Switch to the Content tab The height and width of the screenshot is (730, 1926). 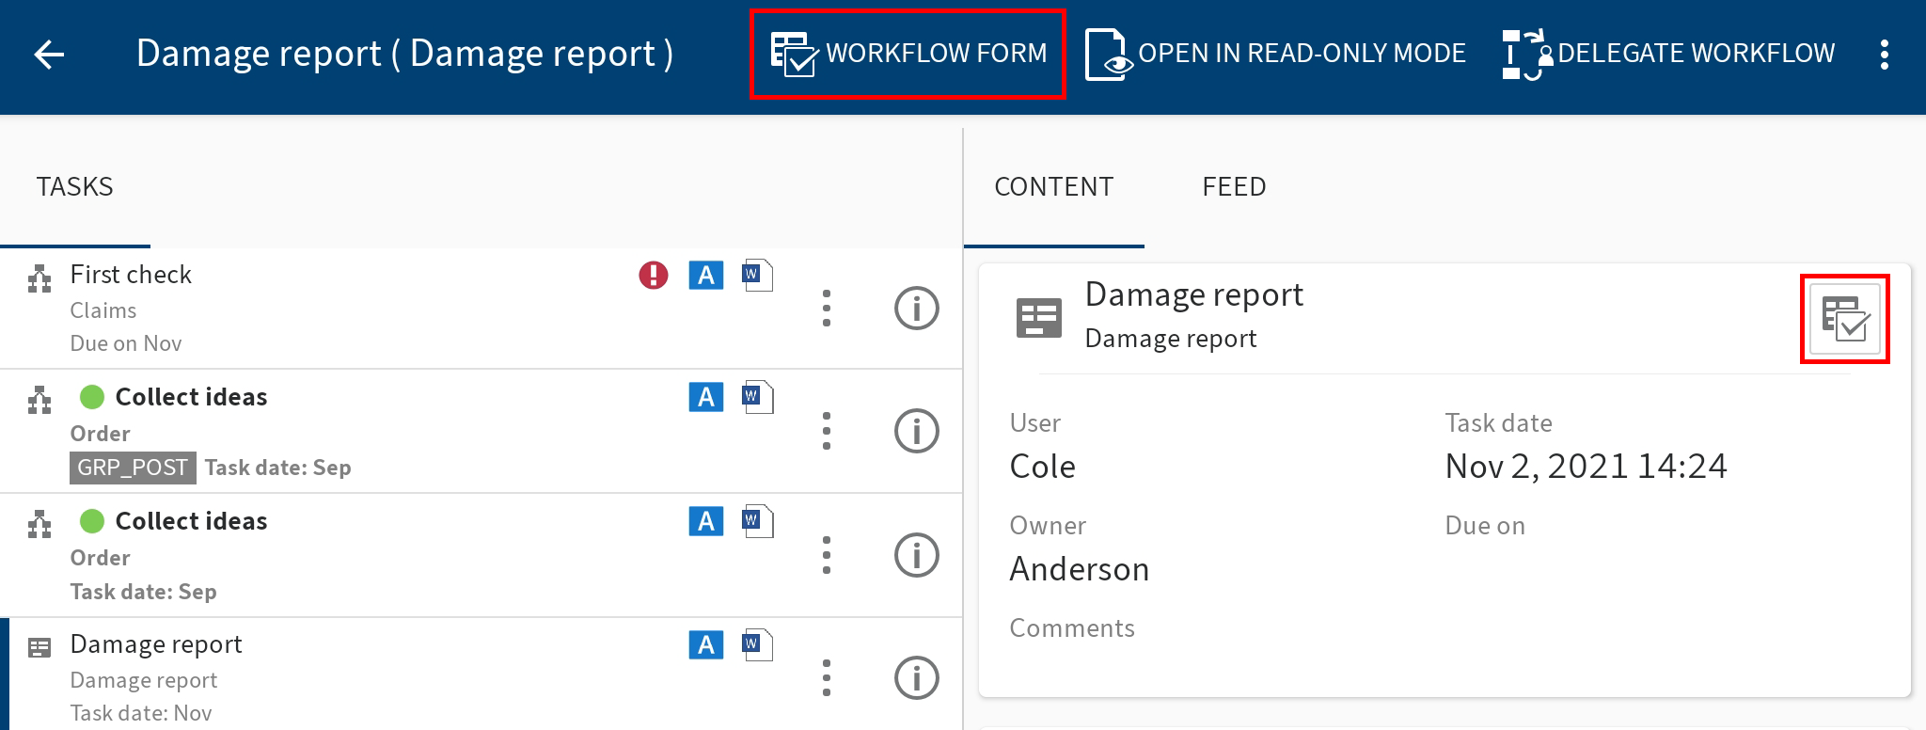(x=1054, y=186)
